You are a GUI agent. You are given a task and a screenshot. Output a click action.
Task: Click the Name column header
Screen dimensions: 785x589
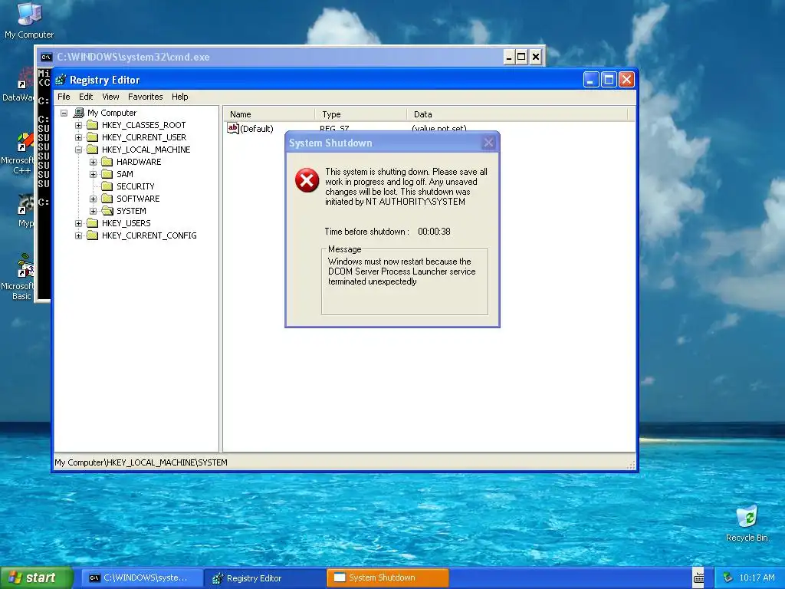pyautogui.click(x=269, y=114)
